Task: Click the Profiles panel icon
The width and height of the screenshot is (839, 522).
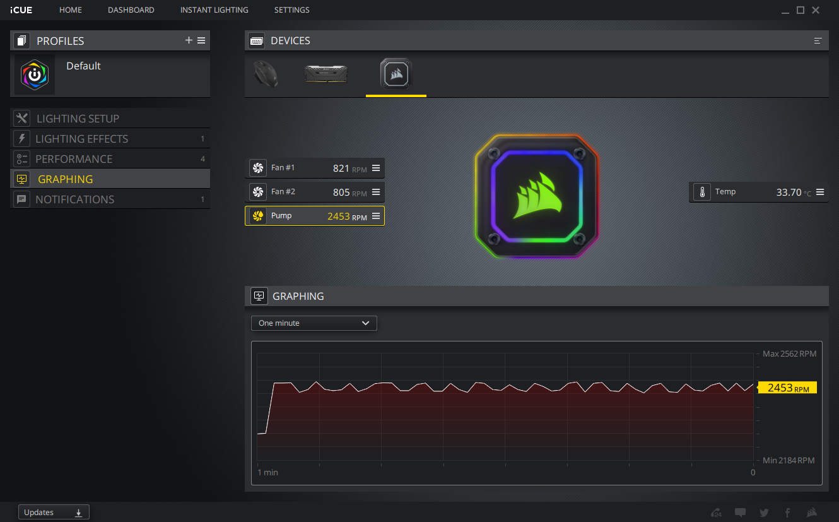Action: (x=22, y=41)
